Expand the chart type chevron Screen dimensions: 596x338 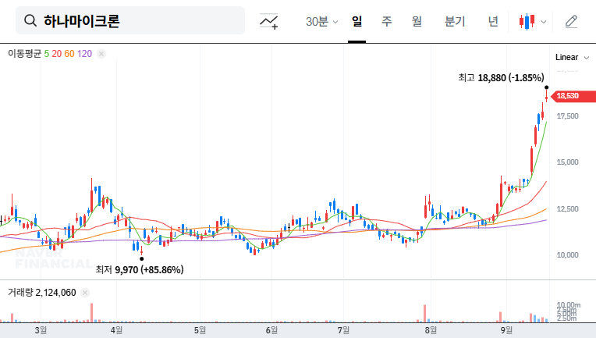coord(544,22)
